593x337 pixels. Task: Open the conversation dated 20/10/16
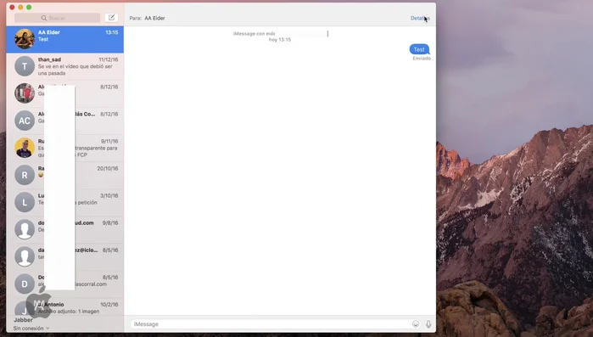pyautogui.click(x=65, y=175)
